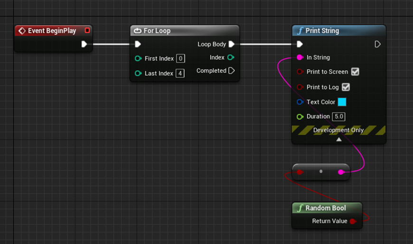The width and height of the screenshot is (413, 244).
Task: Select the Random Bool node title
Action: (326, 208)
